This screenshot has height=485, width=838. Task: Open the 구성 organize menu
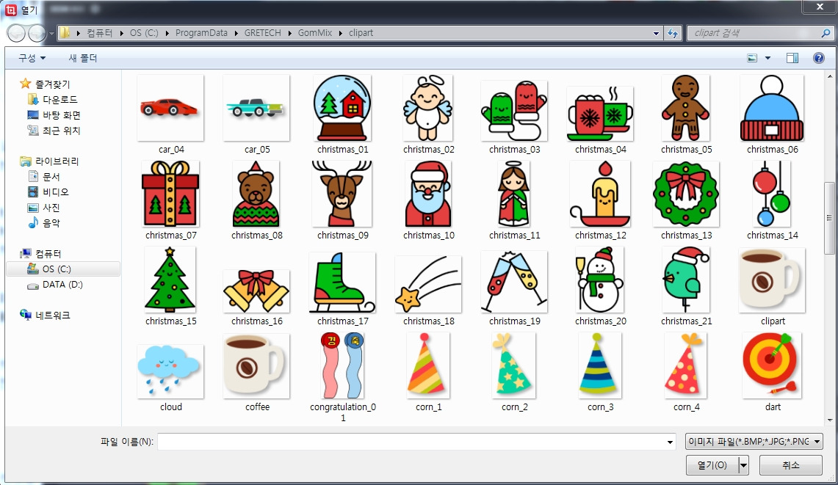point(32,58)
